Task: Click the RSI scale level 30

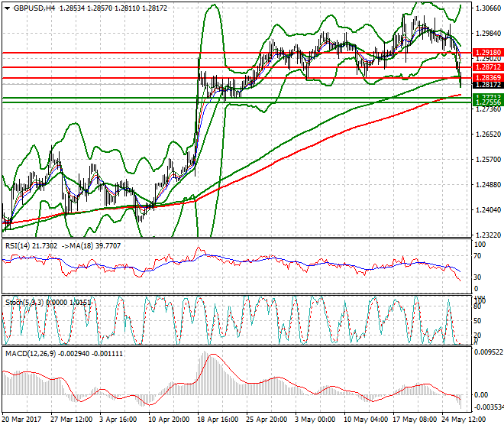Action: (477, 277)
